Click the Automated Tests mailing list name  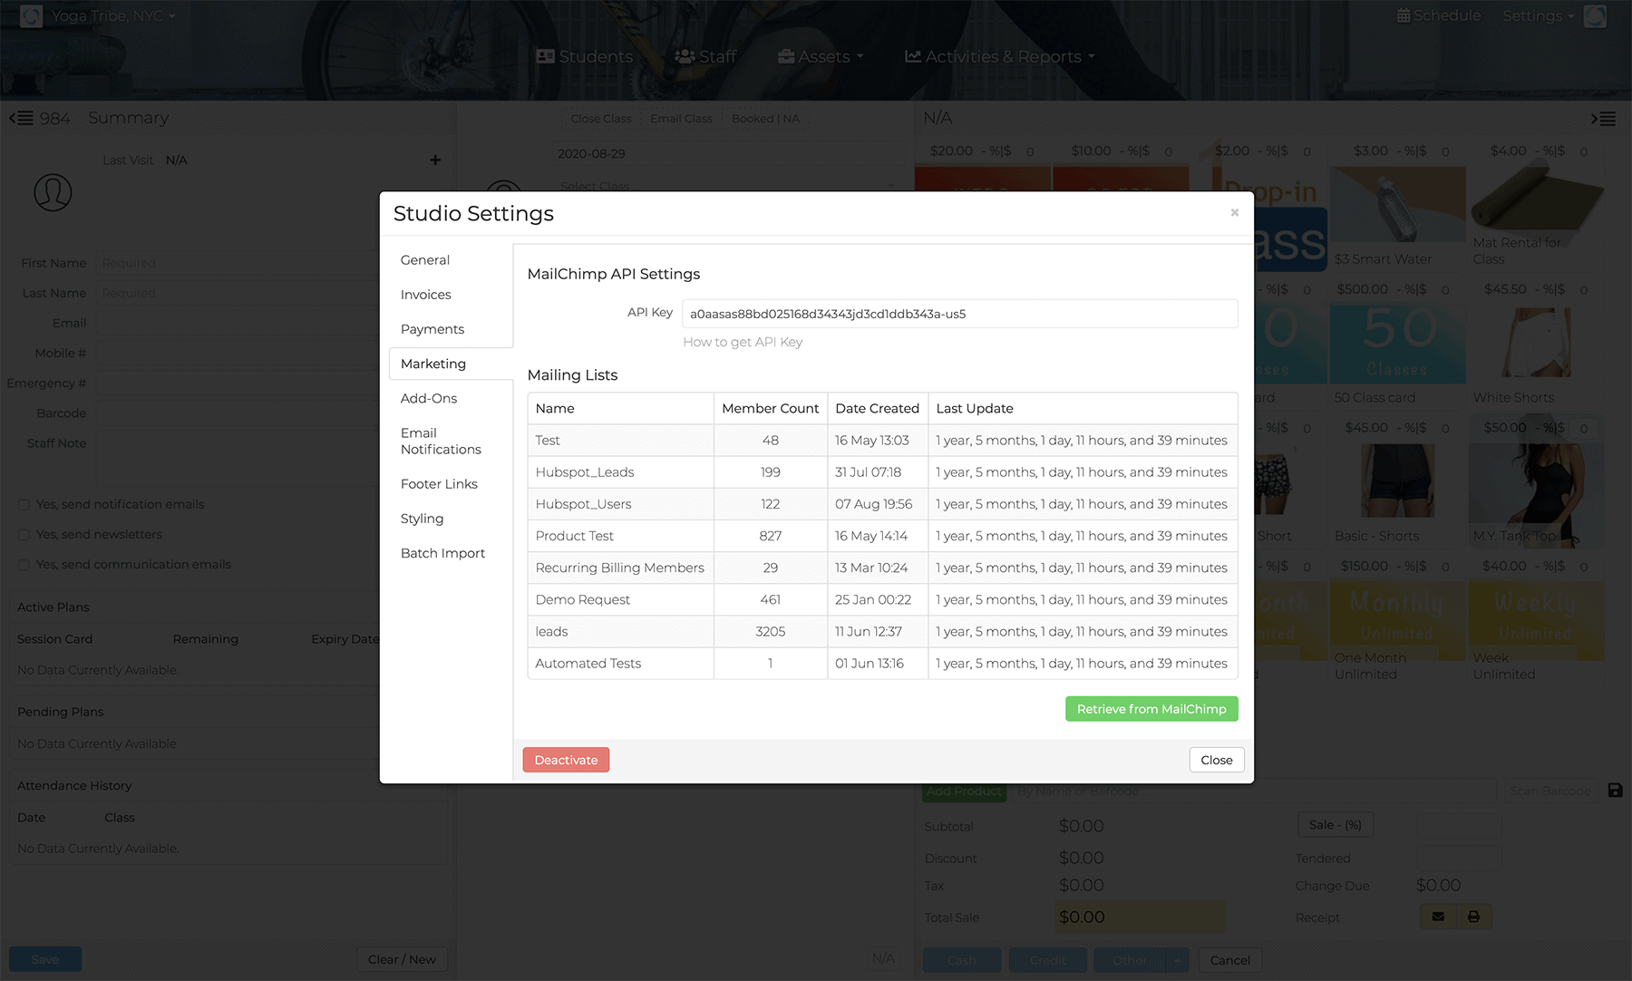click(x=588, y=663)
